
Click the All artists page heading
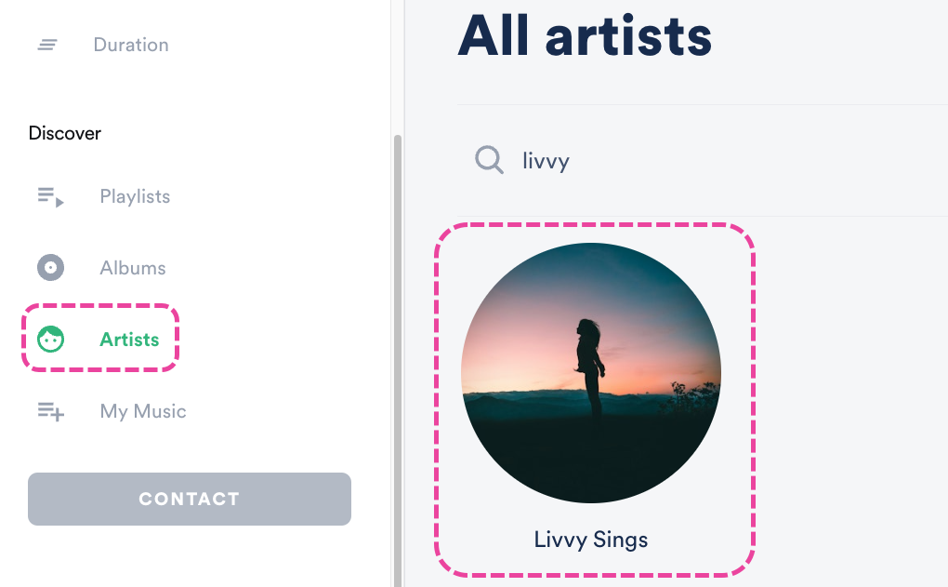pyautogui.click(x=585, y=37)
